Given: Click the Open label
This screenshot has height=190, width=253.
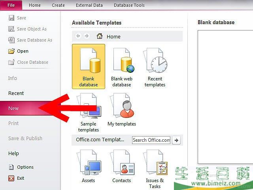Looking at the screenshot, I should [x=23, y=51].
